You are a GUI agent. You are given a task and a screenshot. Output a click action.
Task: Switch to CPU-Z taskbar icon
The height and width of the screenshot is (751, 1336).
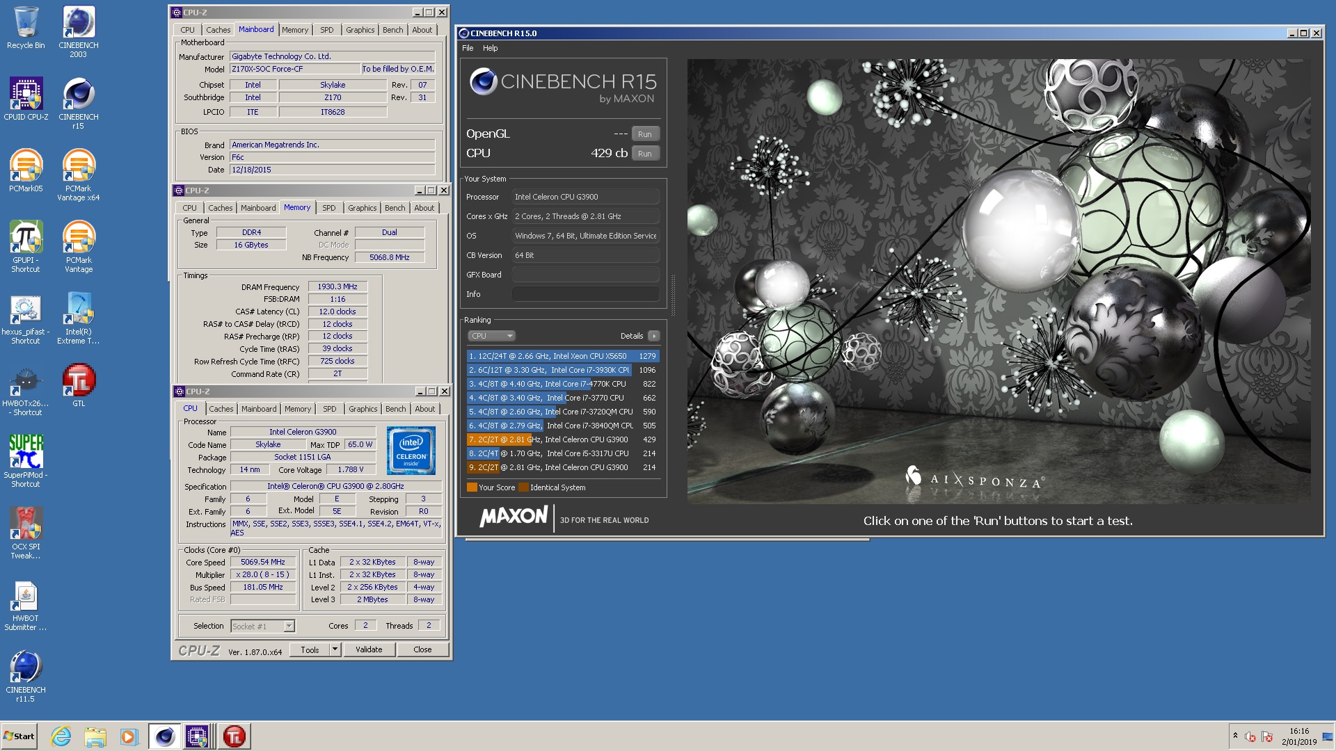pyautogui.click(x=197, y=736)
